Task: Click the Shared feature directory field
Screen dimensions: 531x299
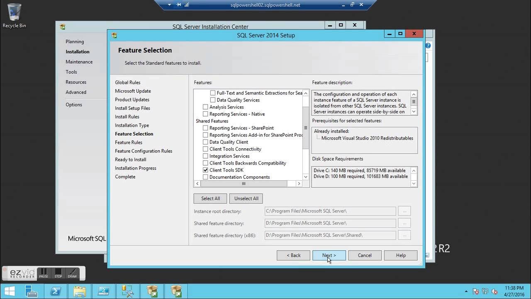Action: click(330, 223)
